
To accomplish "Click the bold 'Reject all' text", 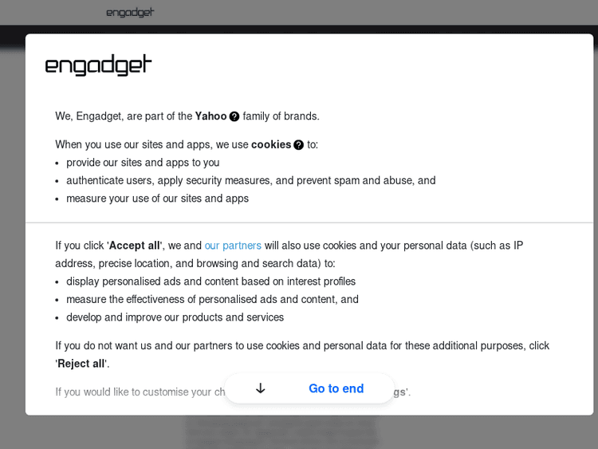I will click(x=82, y=364).
